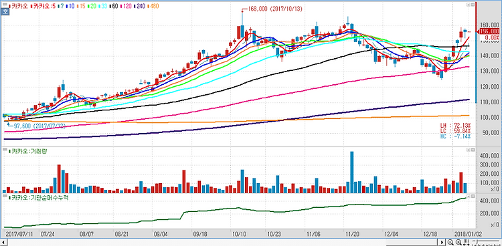Click the LH : 72.13% statistic
Screen dimensions: 502x246
click(x=456, y=125)
